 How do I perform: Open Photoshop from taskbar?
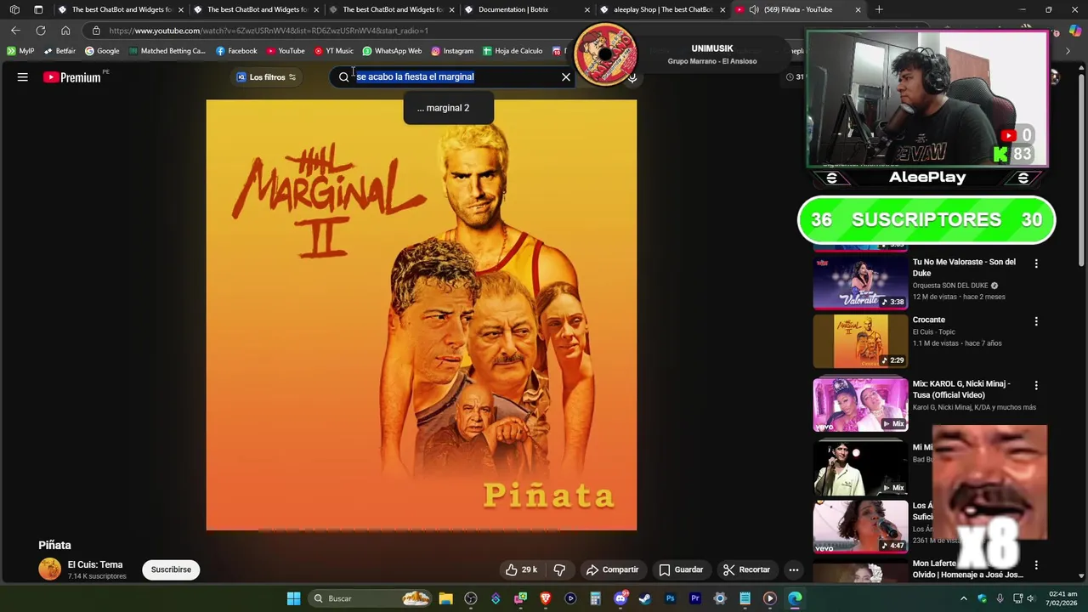pyautogui.click(x=670, y=598)
